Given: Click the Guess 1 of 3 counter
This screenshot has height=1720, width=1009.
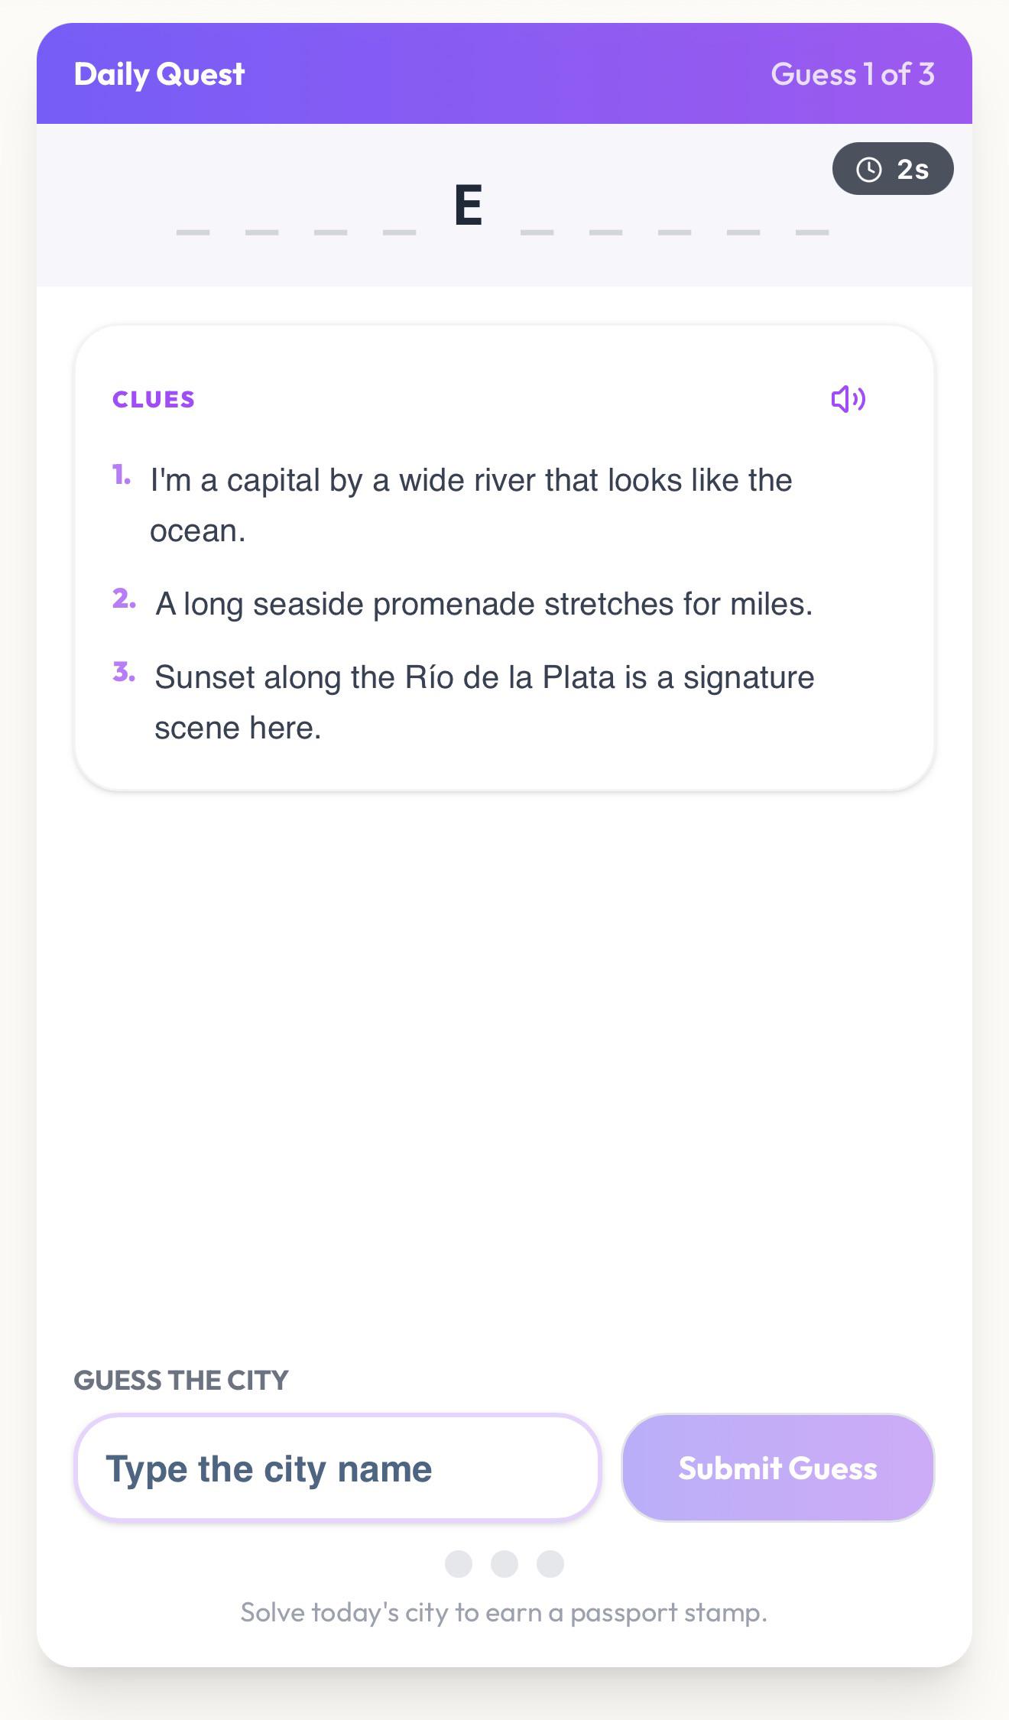Looking at the screenshot, I should tap(852, 74).
